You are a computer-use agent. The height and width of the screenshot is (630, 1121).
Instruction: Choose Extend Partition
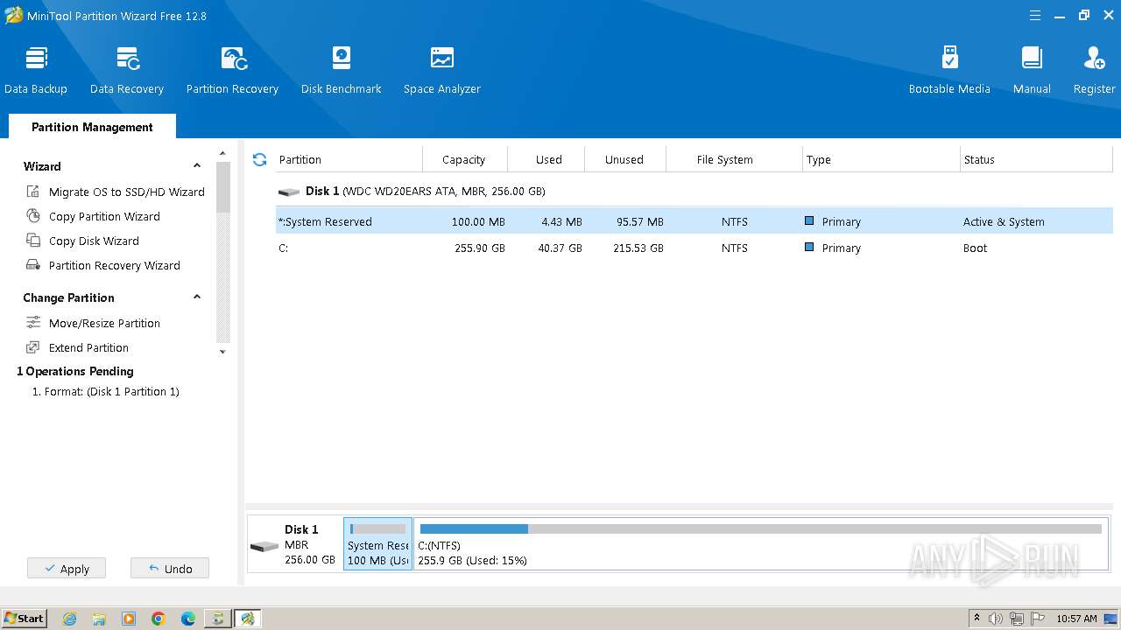click(x=88, y=347)
